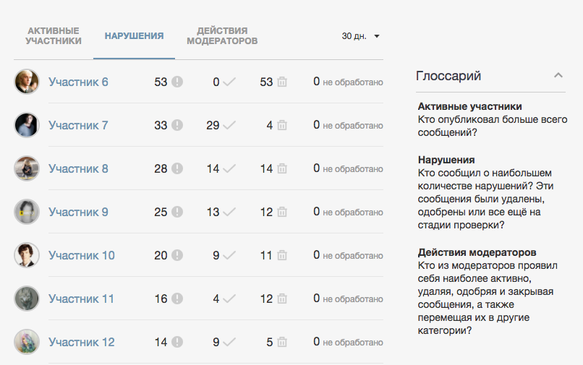Viewport: 583px width, 365px height.
Task: Open the Действия модераторов tab
Action: [x=222, y=36]
